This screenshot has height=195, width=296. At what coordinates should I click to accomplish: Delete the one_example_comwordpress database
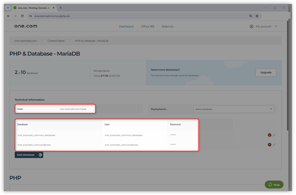point(269,145)
